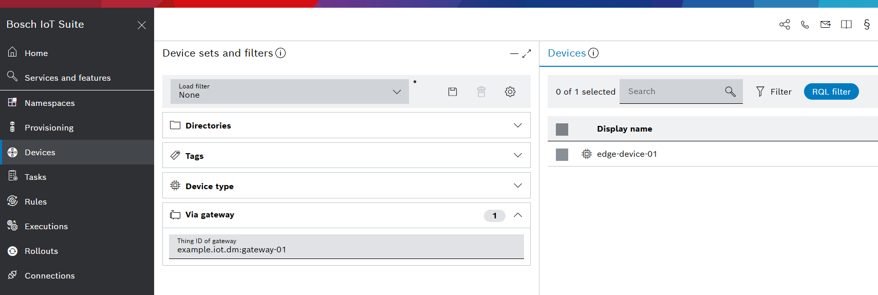Focus the device Search field
The height and width of the screenshot is (295, 878).
point(681,91)
